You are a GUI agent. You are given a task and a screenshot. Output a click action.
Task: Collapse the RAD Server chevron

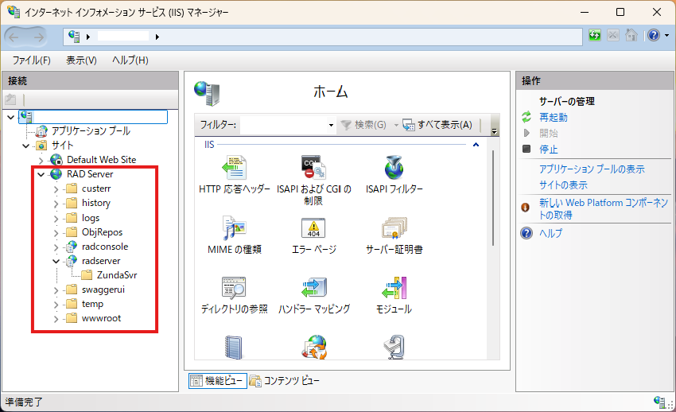coord(41,174)
